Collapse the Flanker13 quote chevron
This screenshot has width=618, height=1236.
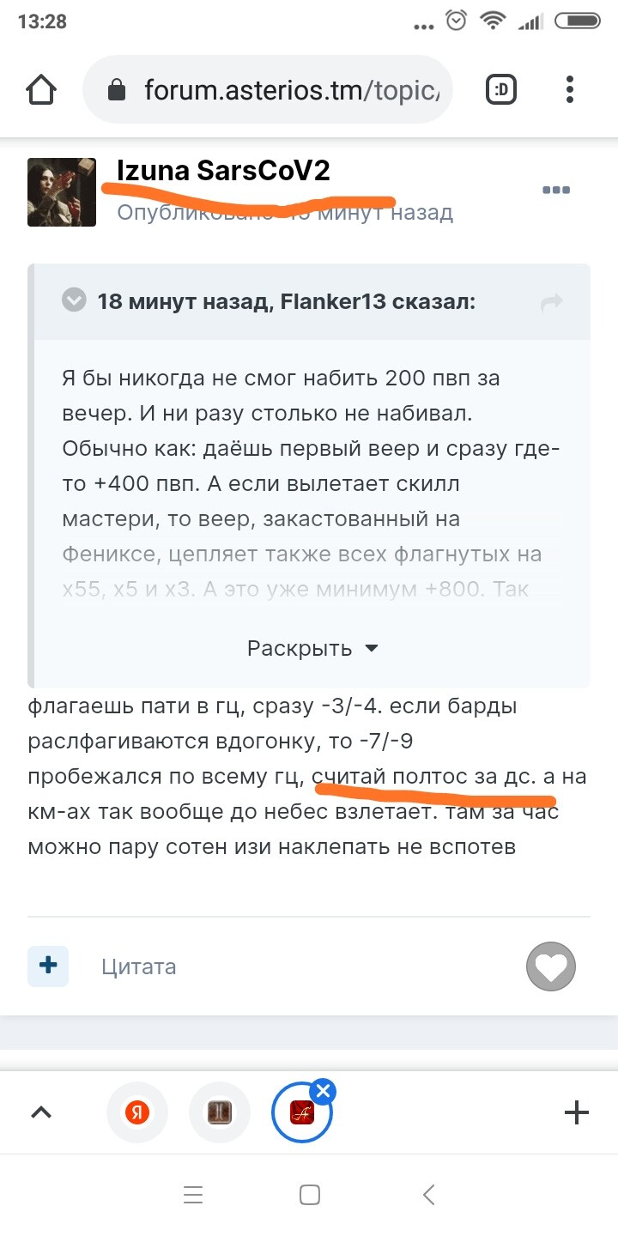click(75, 300)
